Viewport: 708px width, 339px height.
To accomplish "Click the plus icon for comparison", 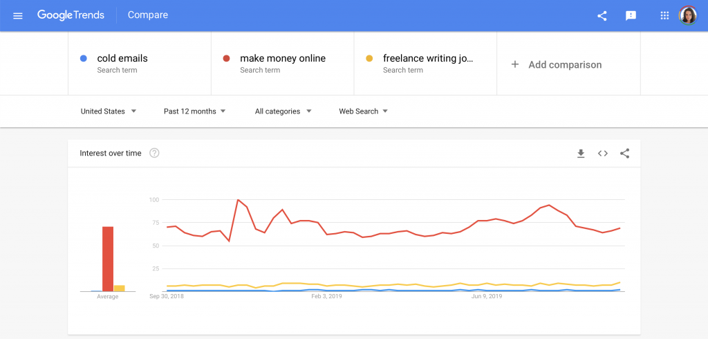I will (x=514, y=64).
